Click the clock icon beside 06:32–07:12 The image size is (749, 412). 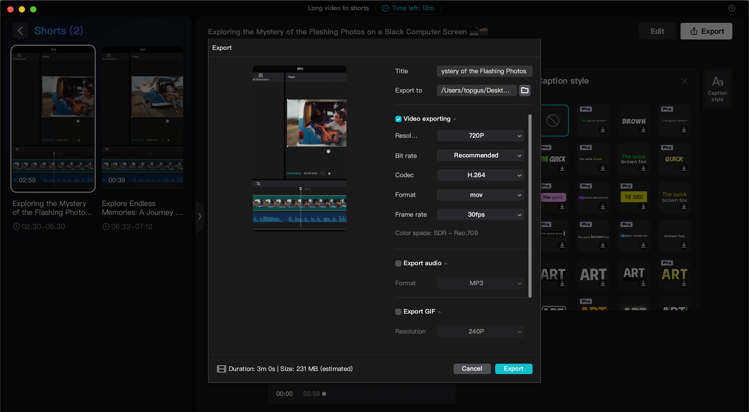click(x=106, y=226)
